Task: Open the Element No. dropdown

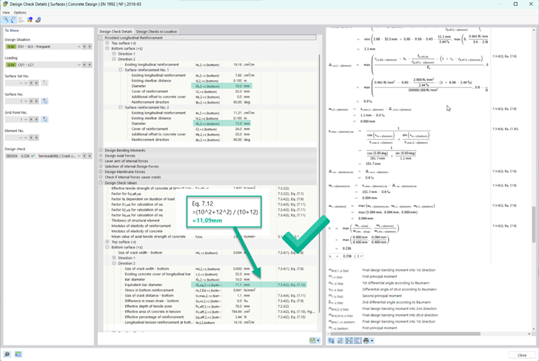Action: (x=26, y=138)
